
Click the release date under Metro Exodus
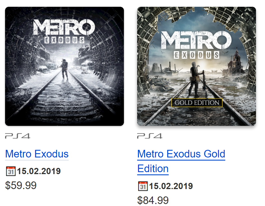tap(39, 171)
